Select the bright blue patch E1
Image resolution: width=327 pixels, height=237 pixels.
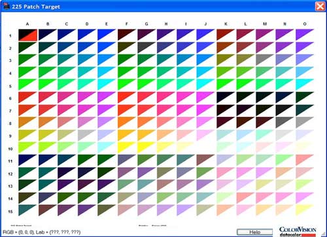[107, 35]
